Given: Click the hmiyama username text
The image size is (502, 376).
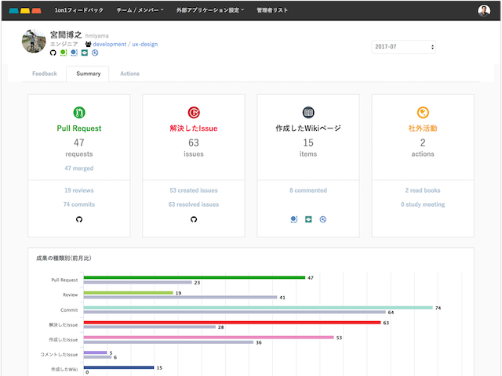Looking at the screenshot, I should [97, 36].
